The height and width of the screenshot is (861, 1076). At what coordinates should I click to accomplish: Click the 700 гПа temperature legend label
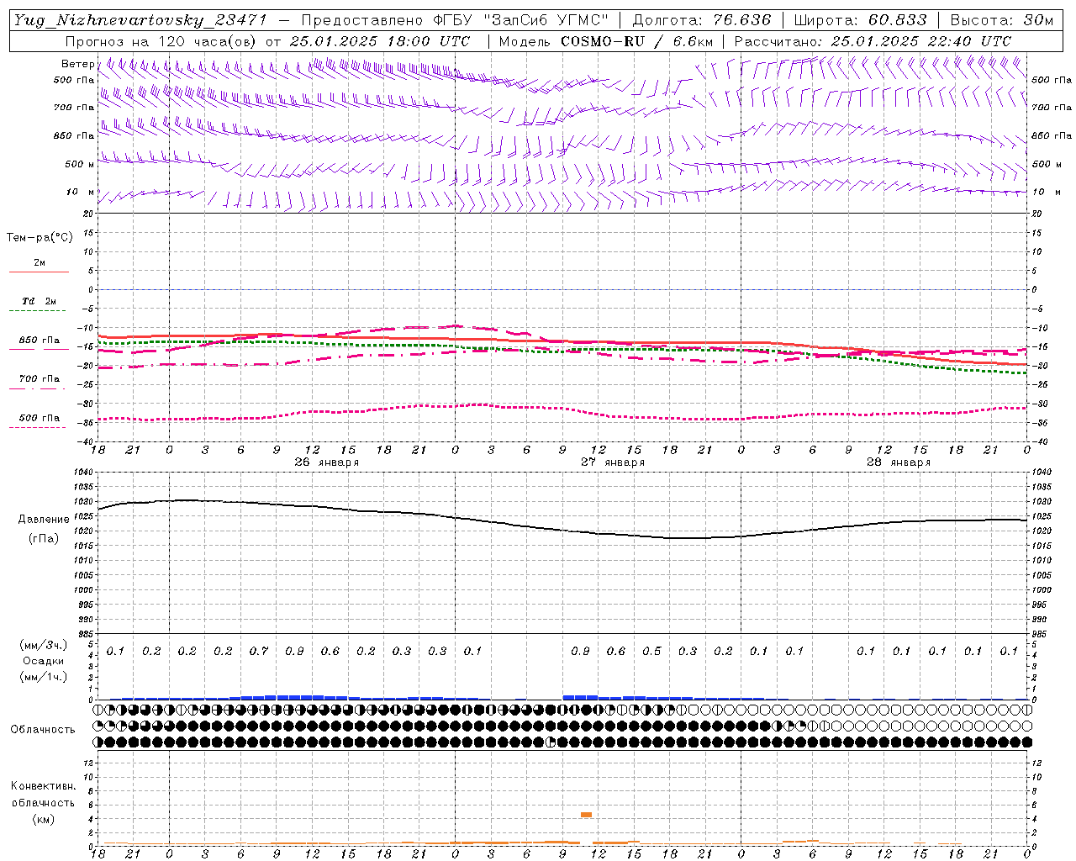click(x=40, y=378)
